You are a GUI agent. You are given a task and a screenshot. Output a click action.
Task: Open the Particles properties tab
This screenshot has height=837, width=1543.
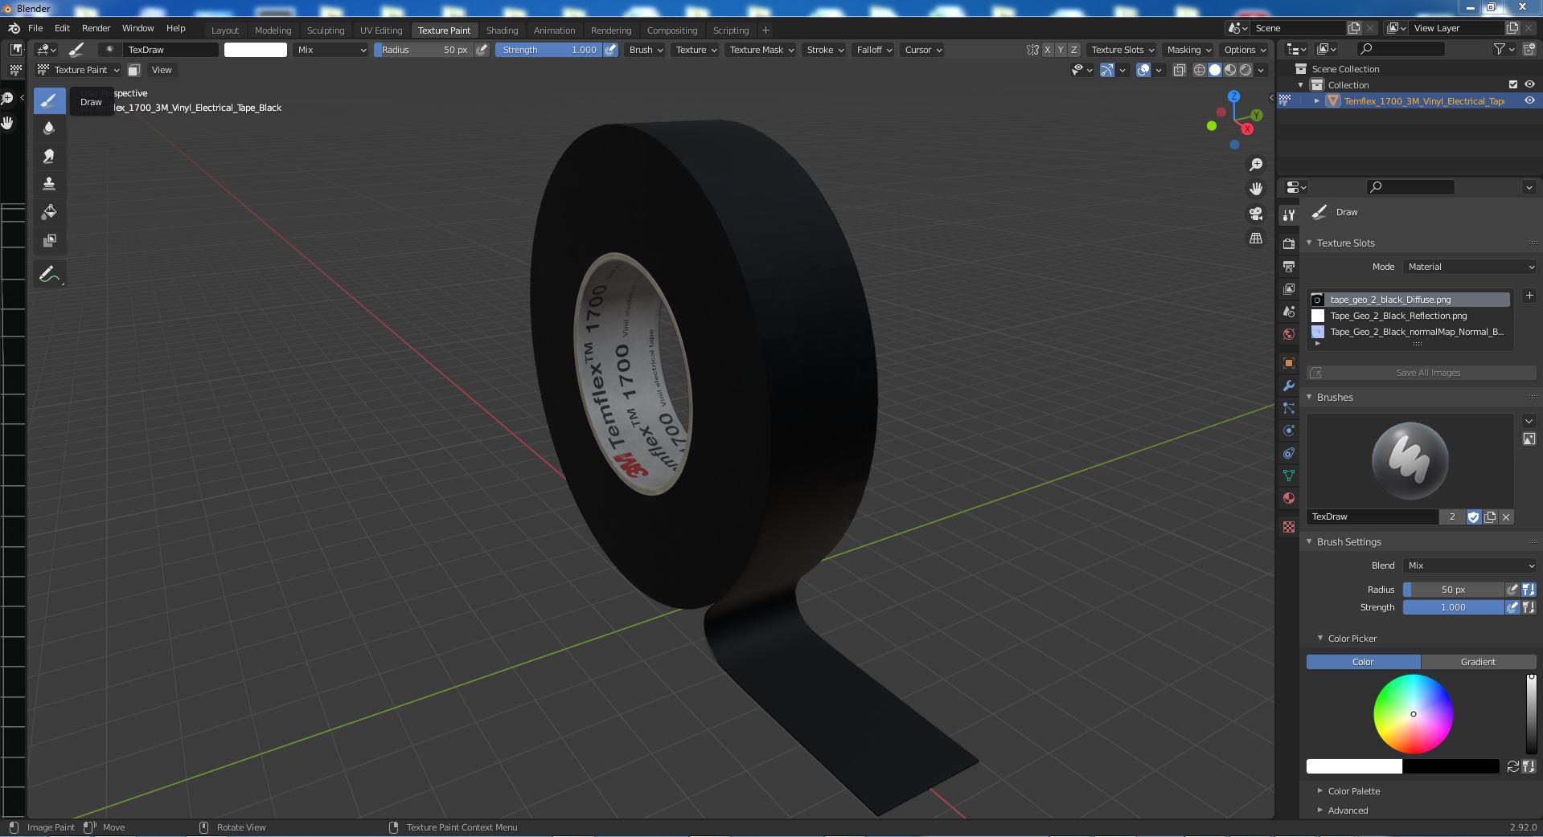[x=1289, y=408]
